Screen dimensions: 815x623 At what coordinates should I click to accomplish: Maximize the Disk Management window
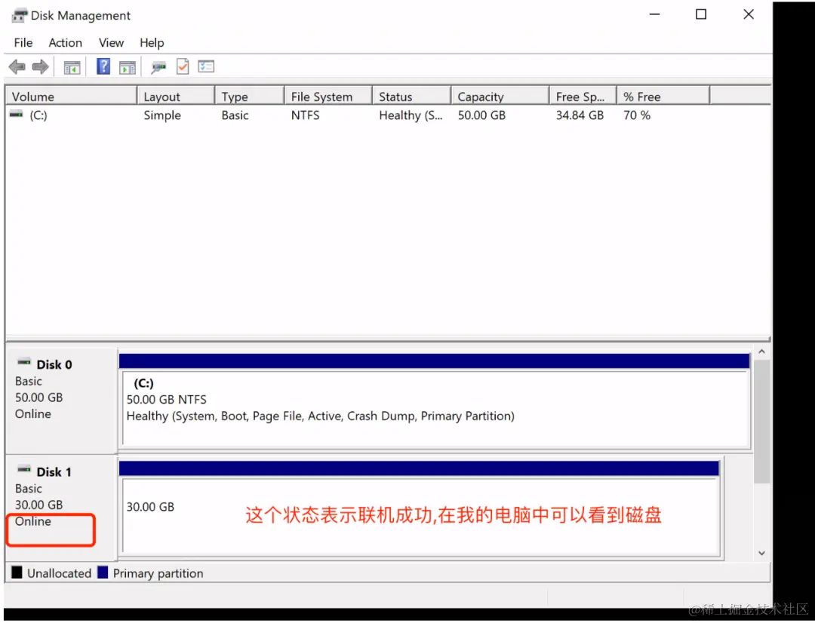pyautogui.click(x=700, y=14)
